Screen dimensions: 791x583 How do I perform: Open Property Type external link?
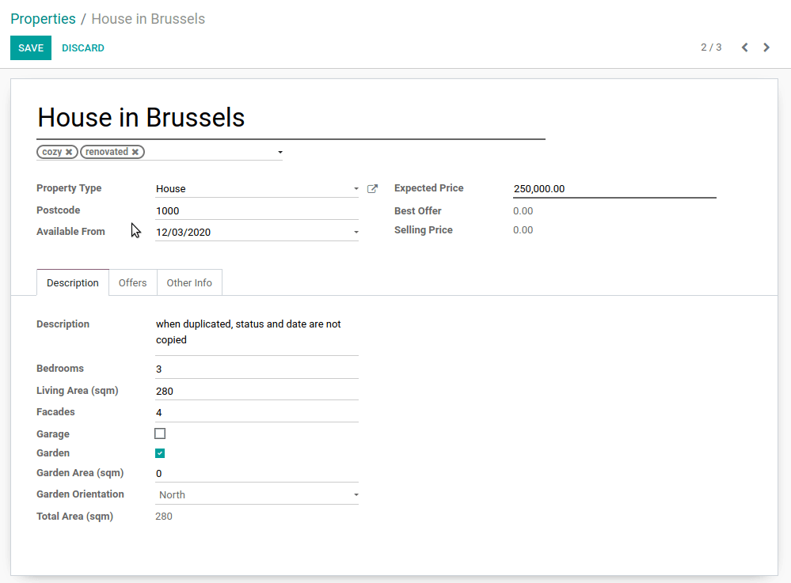click(x=373, y=189)
